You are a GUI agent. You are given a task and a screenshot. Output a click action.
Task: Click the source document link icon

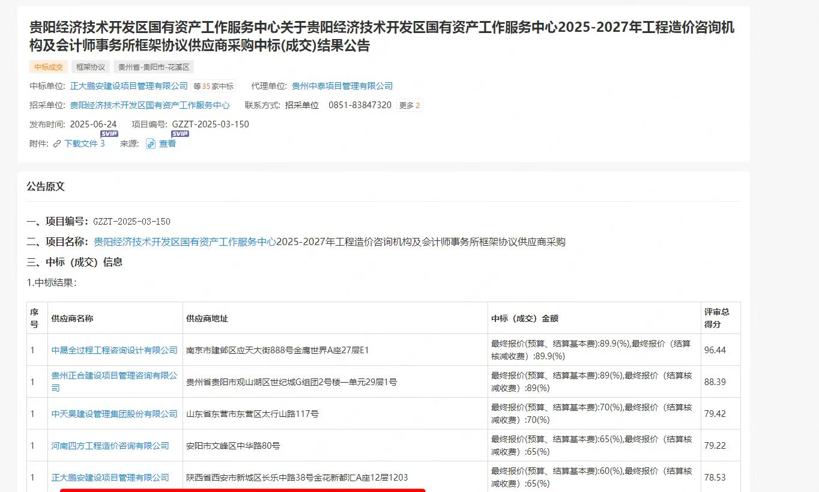point(151,144)
